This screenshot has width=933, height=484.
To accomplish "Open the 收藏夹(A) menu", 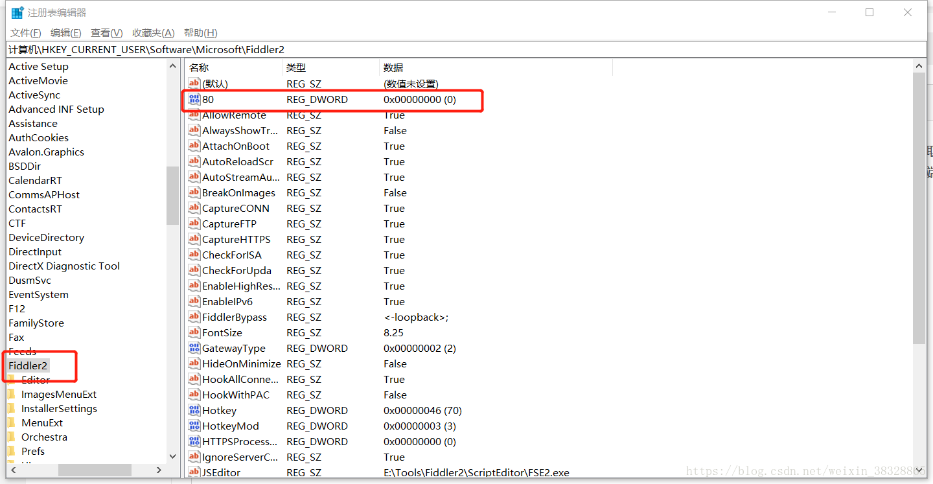I will (x=154, y=33).
